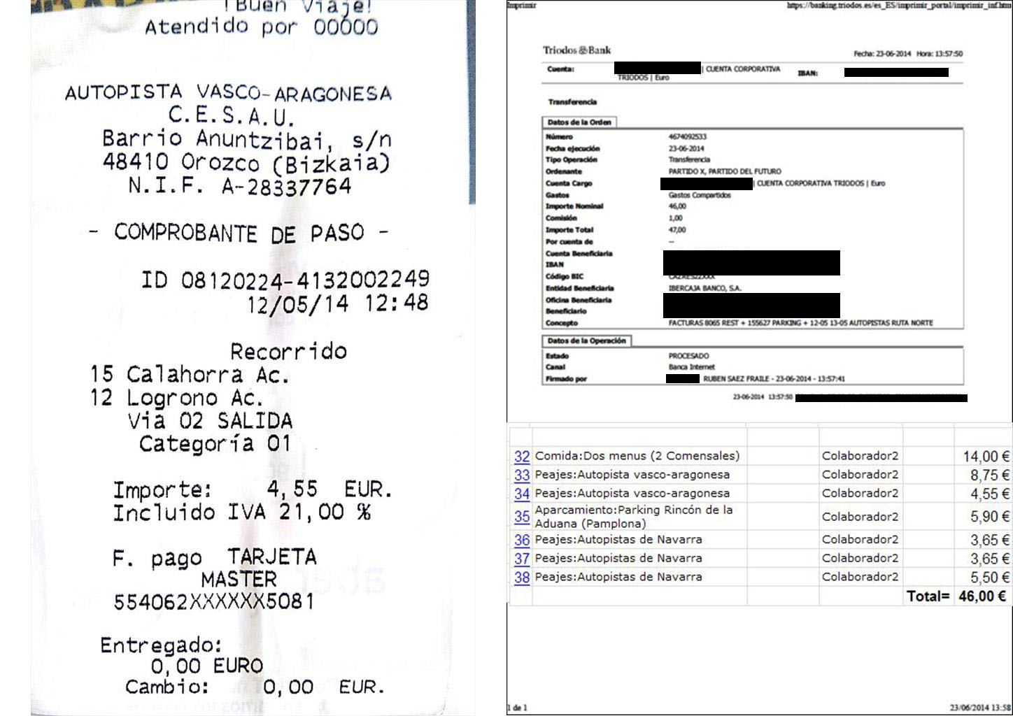
Task: Click the Triodos Bank logo
Action: (x=576, y=50)
